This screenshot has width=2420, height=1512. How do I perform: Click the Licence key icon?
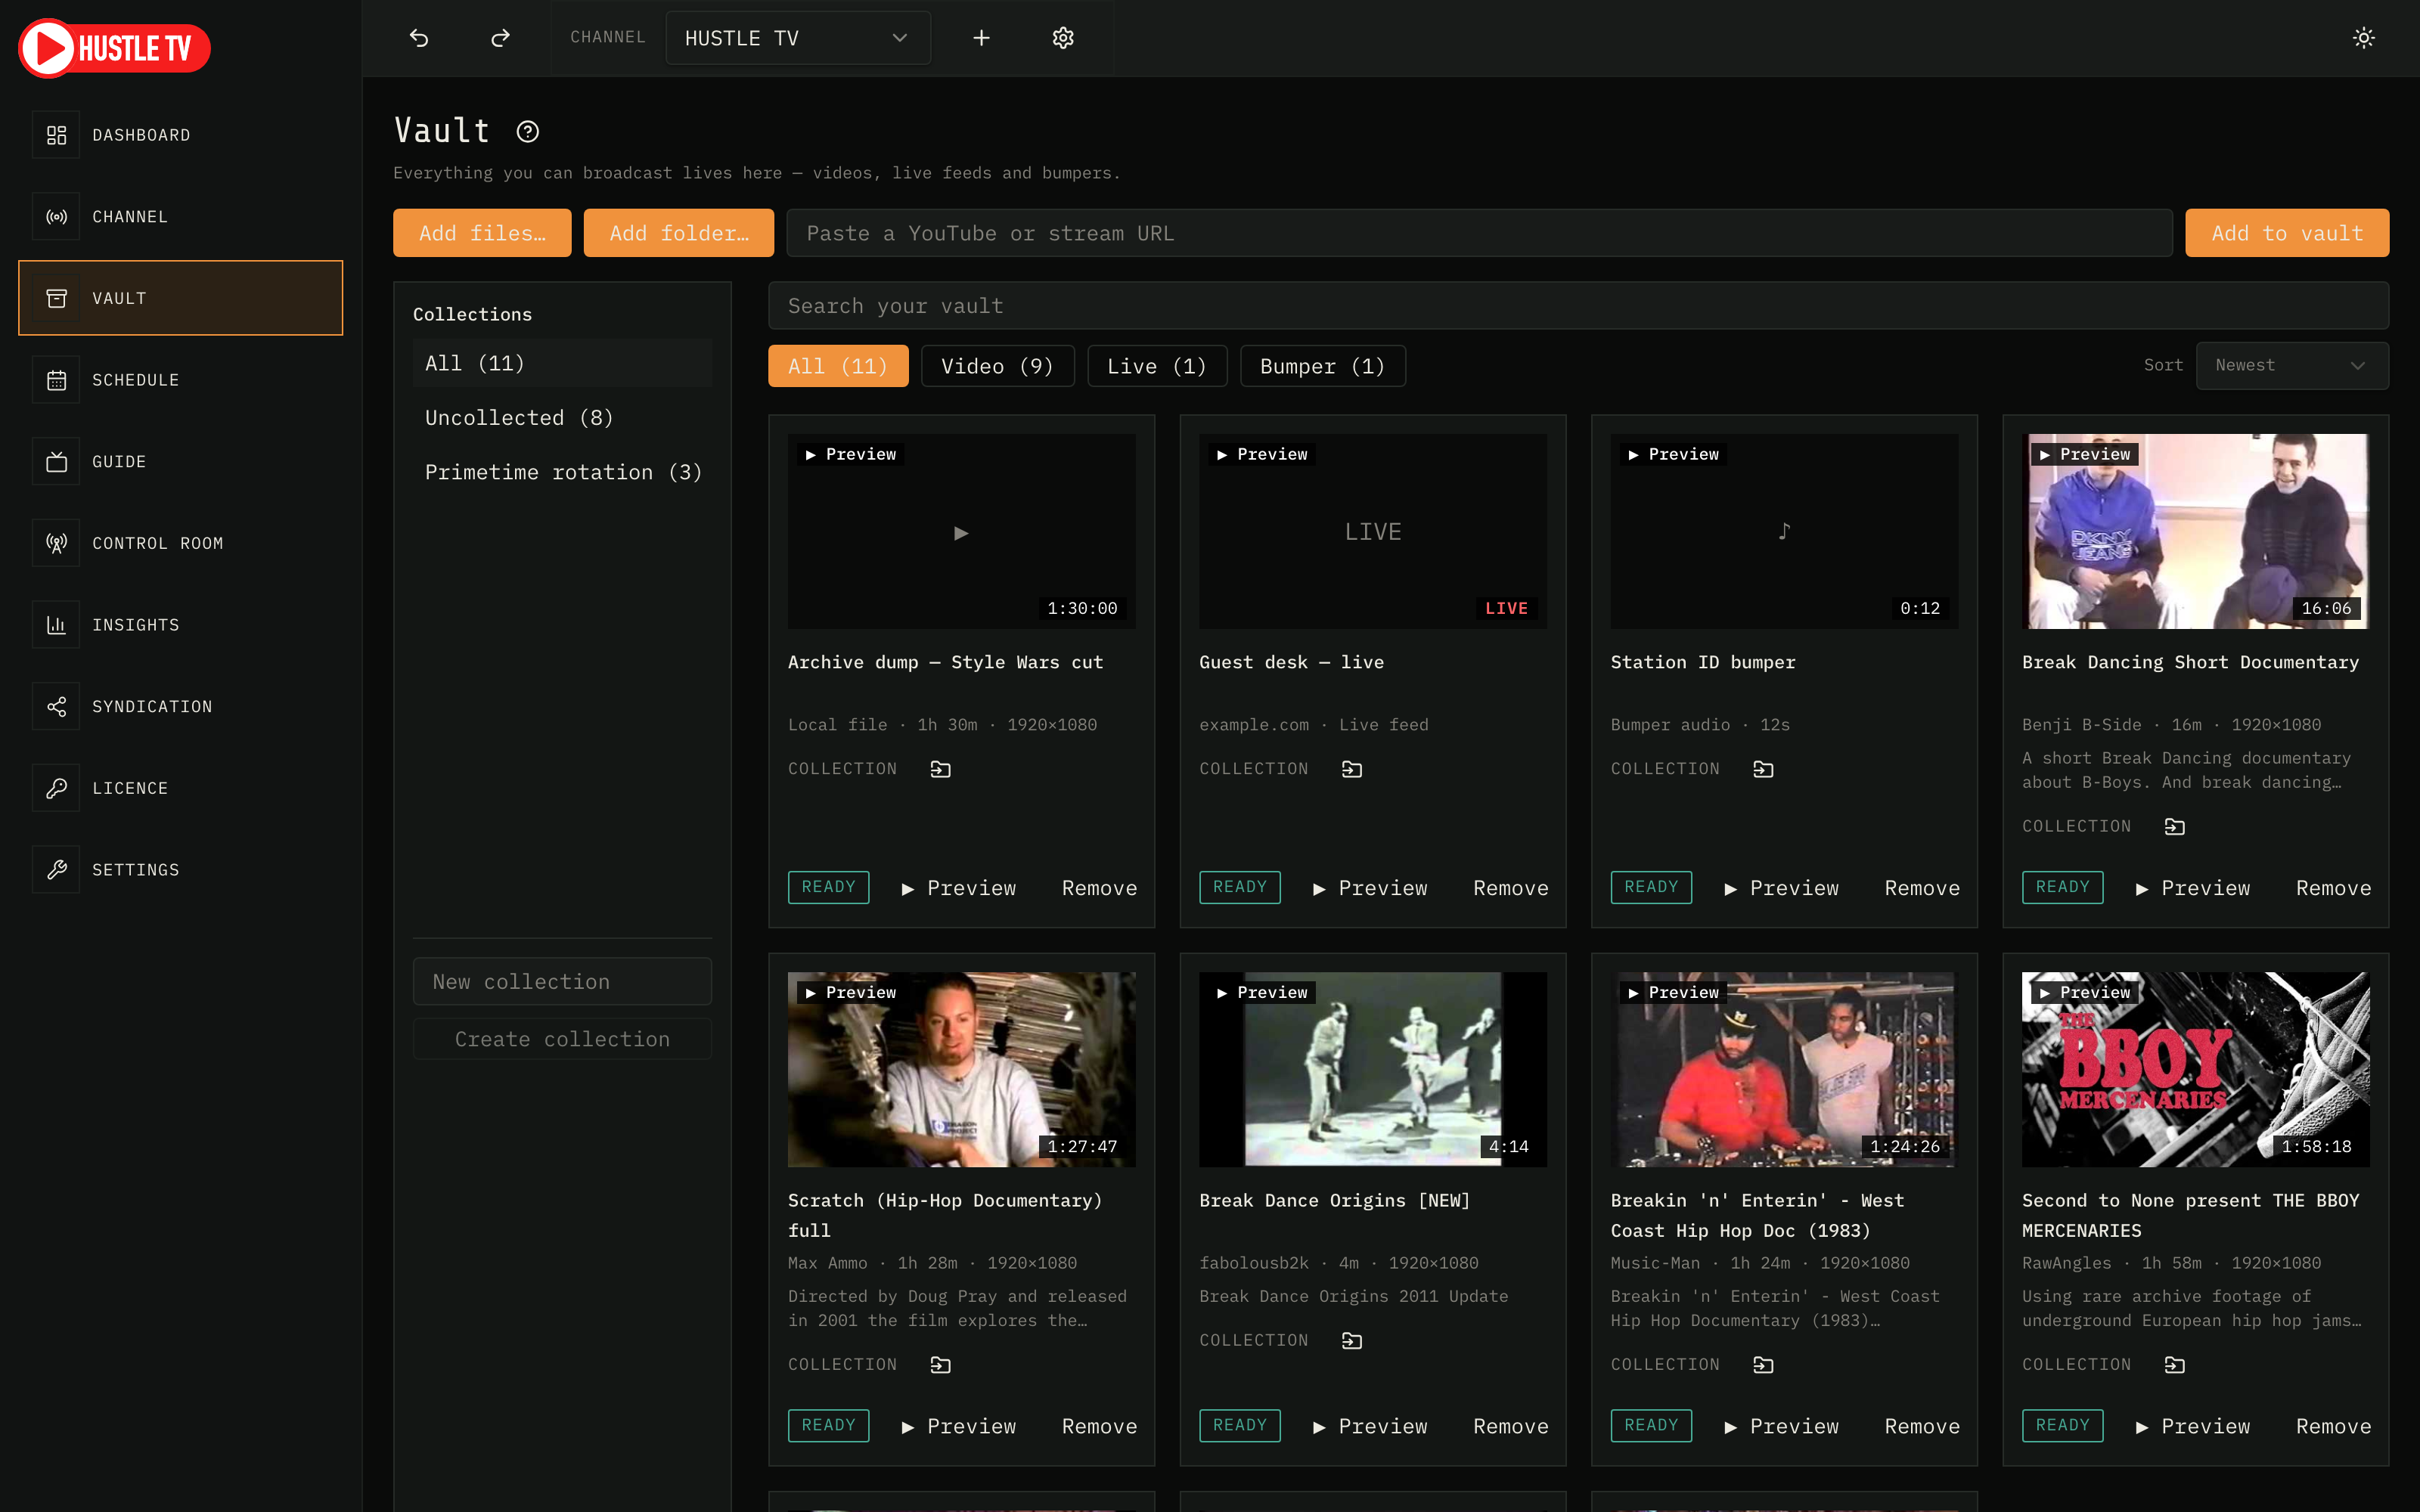(56, 788)
